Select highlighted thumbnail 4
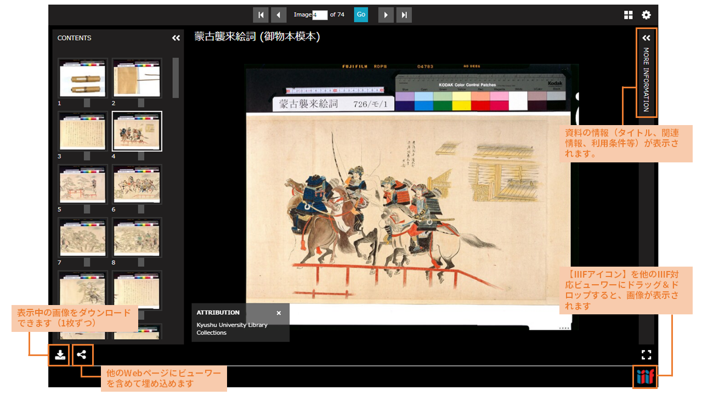 [x=137, y=131]
